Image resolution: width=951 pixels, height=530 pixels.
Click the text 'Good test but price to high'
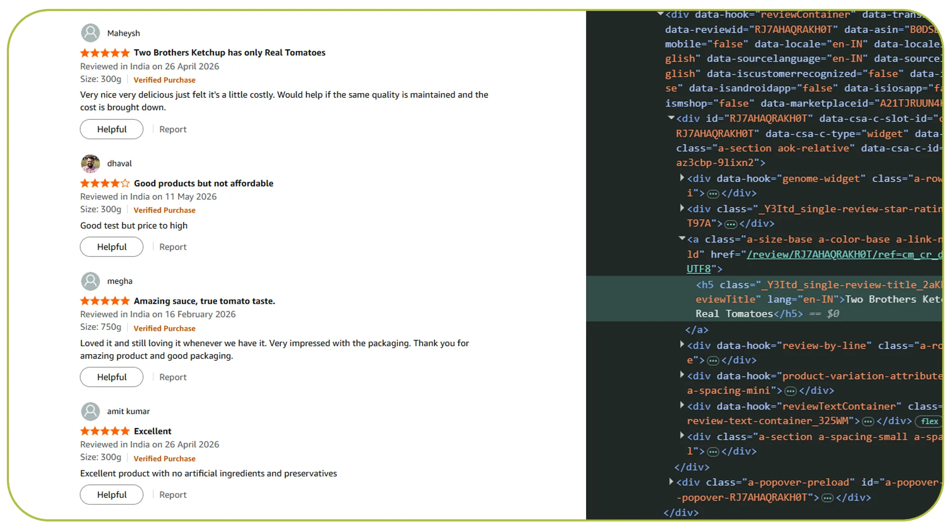click(134, 226)
